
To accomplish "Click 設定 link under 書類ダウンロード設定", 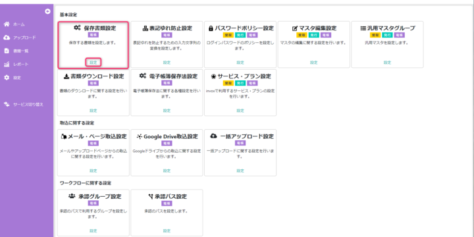I will tap(93, 111).
